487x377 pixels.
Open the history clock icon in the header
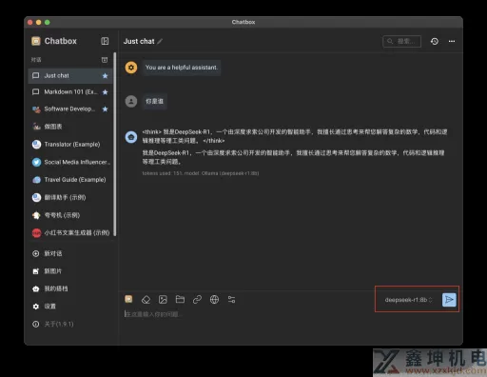[x=435, y=41]
